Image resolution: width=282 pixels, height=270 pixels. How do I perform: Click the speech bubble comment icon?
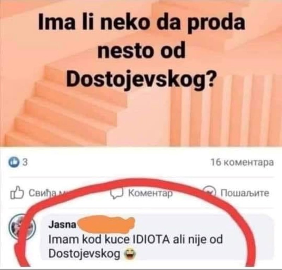tap(117, 193)
